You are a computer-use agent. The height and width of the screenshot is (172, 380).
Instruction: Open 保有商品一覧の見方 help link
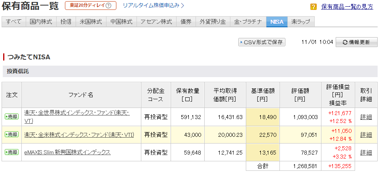click(x=347, y=7)
